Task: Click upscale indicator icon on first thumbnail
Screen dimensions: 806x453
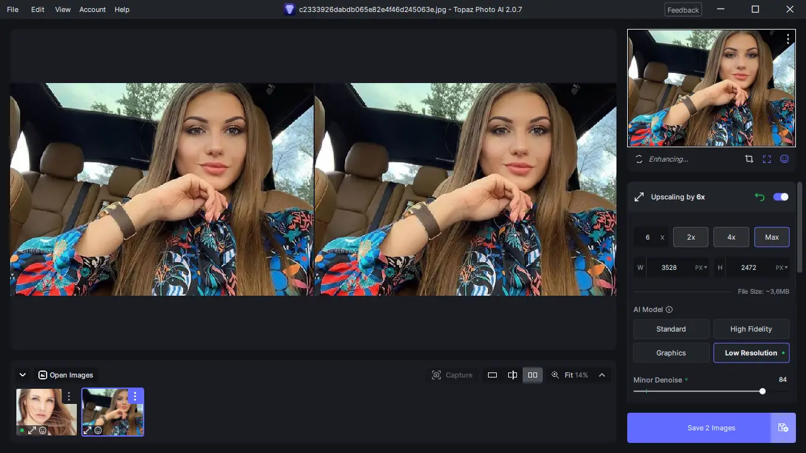Action: point(31,430)
